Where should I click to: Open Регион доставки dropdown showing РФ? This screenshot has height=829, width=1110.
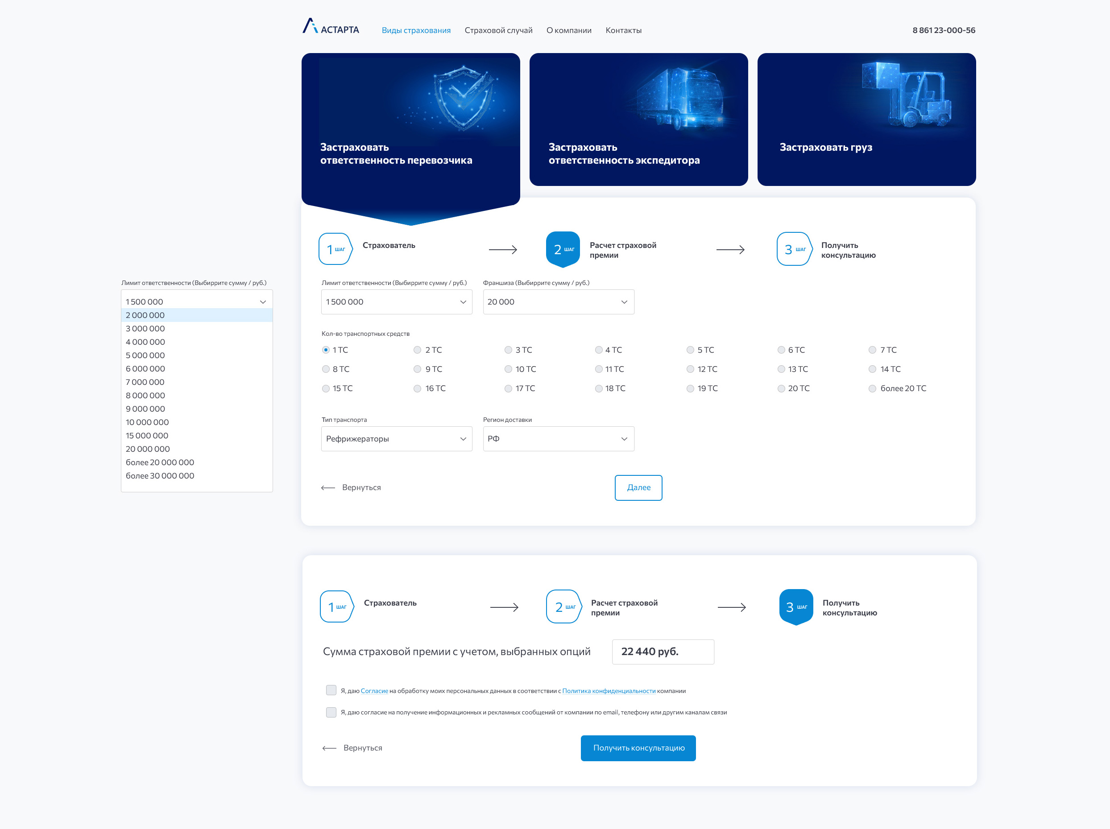(x=558, y=439)
